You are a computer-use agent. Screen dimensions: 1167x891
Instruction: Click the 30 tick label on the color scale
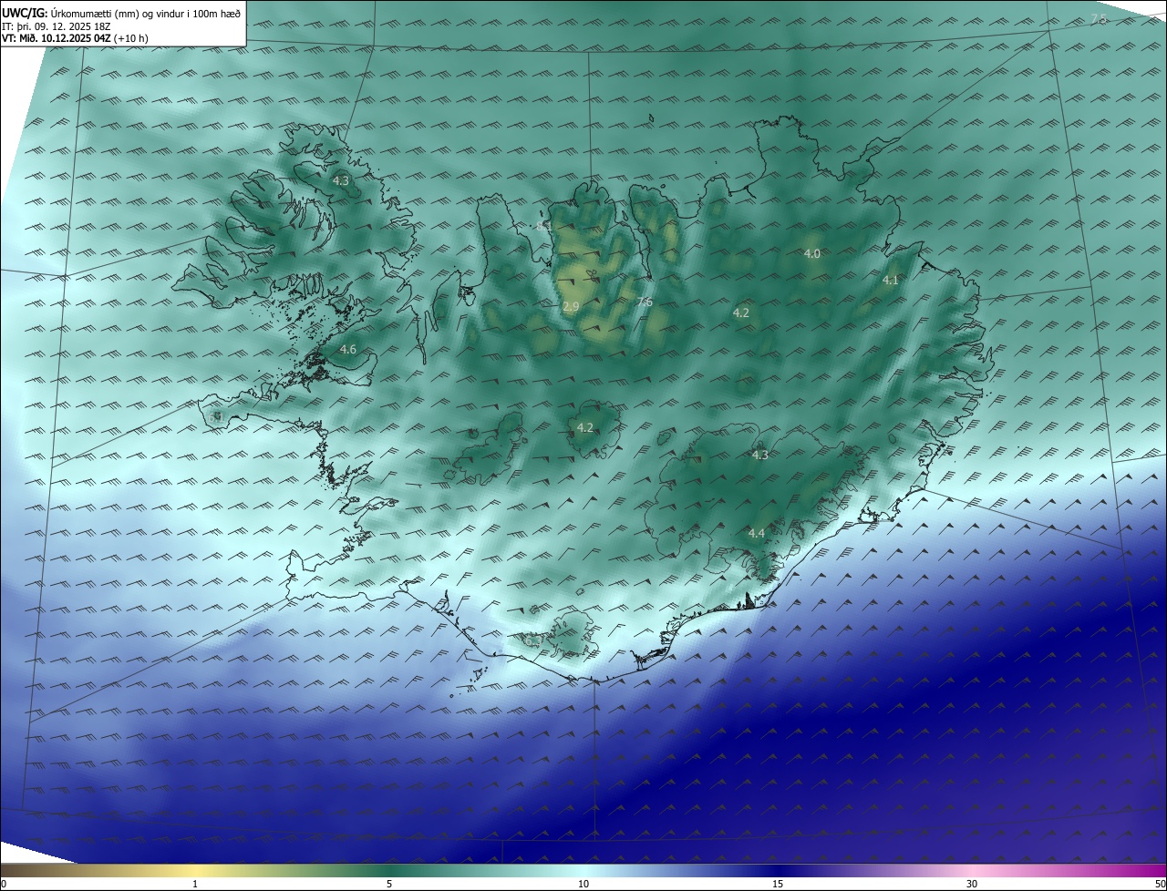[x=972, y=884]
